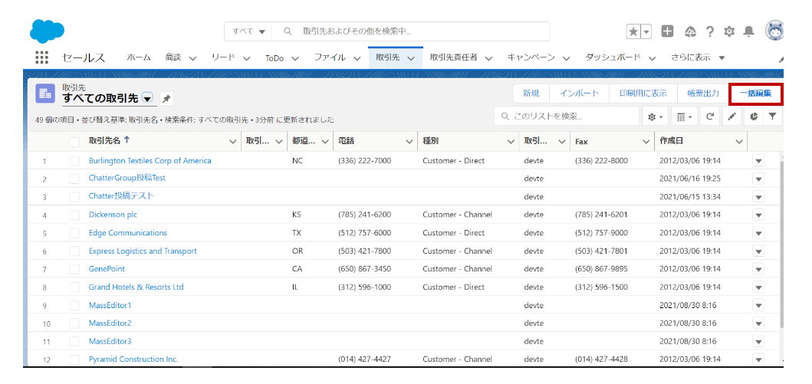The image size is (812, 384).
Task: Open row actions for Burlington Textiles
Action: pyautogui.click(x=758, y=161)
